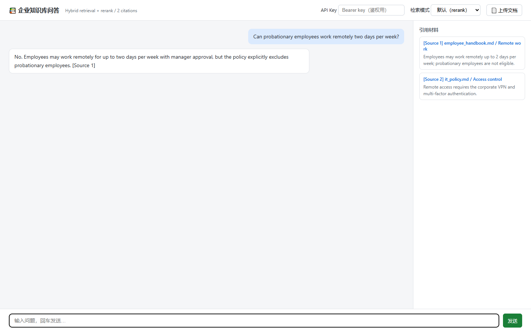
Task: Focus the Bearer key API input field
Action: point(371,10)
